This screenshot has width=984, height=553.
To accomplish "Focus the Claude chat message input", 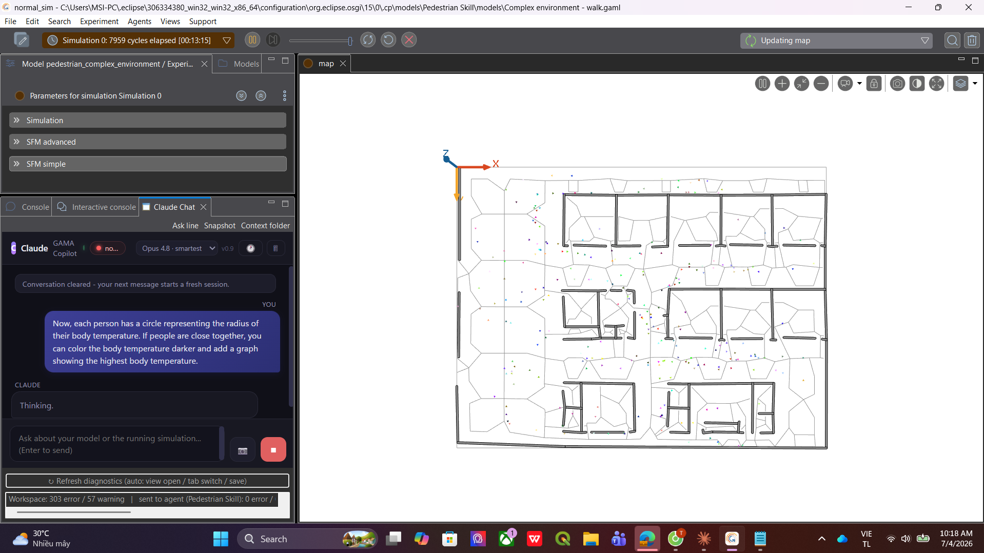I will point(116,444).
